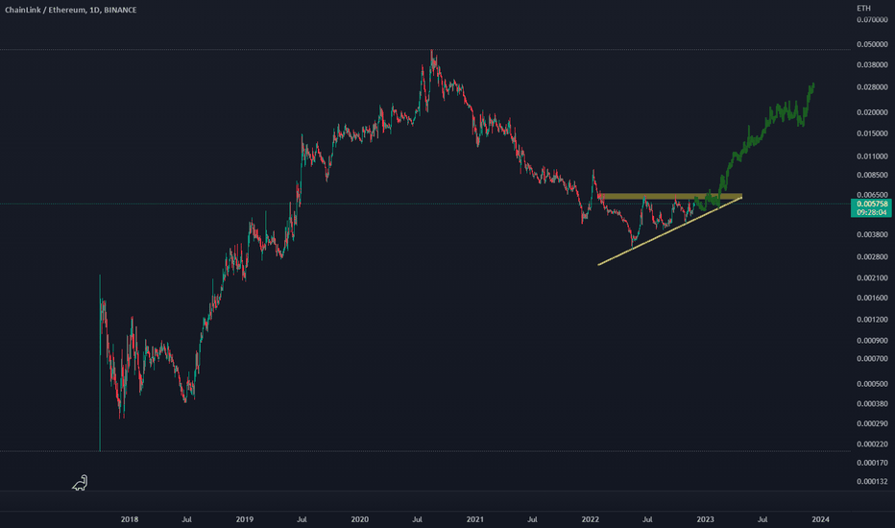Click the 0.000700 price scale label

click(872, 359)
